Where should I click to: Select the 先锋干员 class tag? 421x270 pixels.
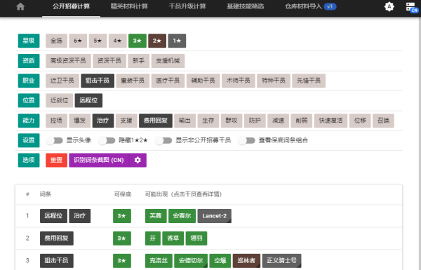coord(309,81)
